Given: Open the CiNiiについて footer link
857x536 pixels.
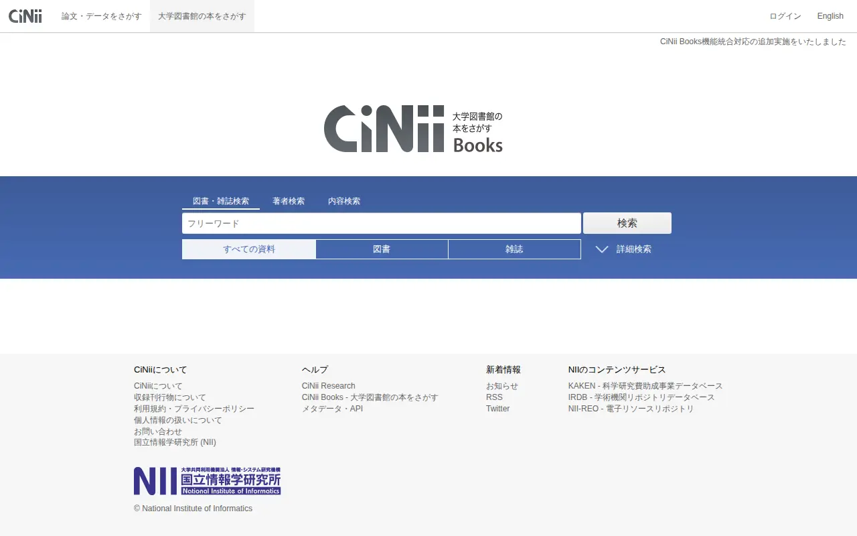Looking at the screenshot, I should point(158,386).
